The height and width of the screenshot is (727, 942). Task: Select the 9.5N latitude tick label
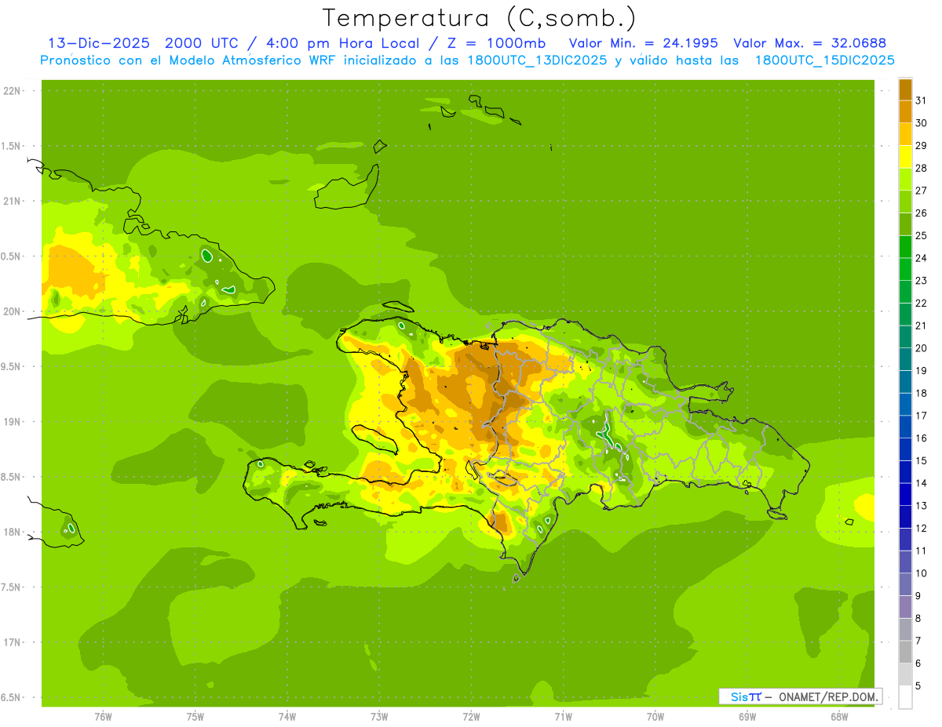[12, 366]
